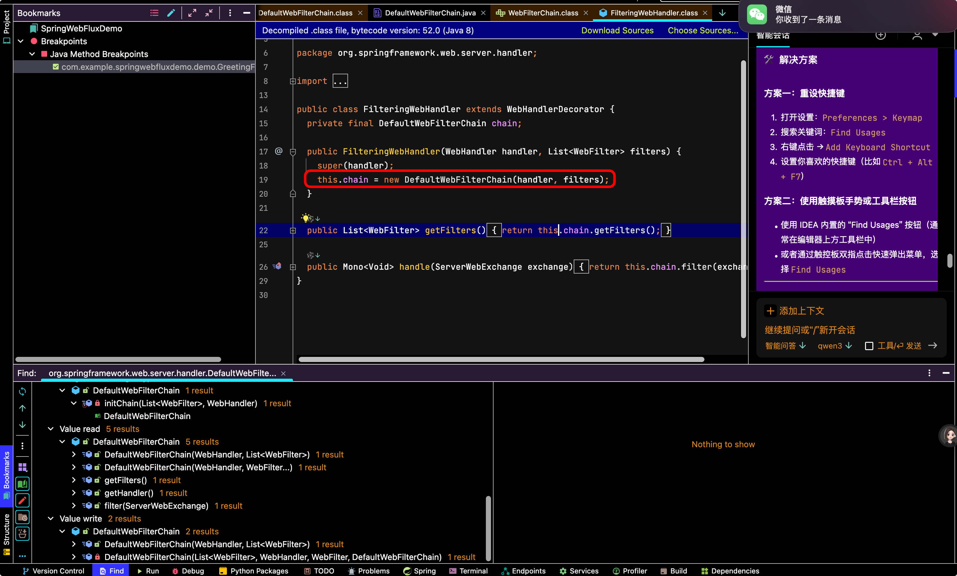The height and width of the screenshot is (576, 957).
Task: Click the Choose Sources... link
Action: click(x=703, y=30)
